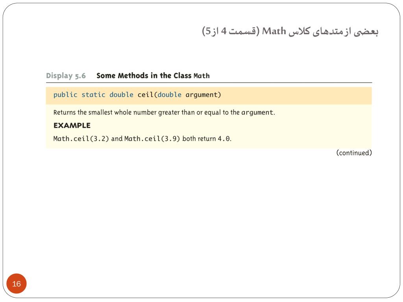Click the orange slide number 16 badge
The height and width of the screenshot is (302, 403).
click(17, 284)
